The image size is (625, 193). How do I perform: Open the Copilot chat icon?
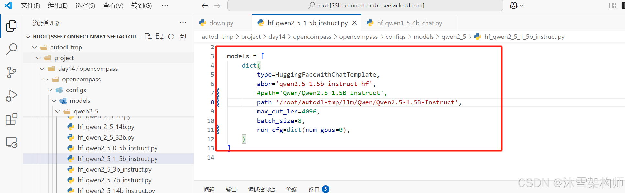[513, 5]
